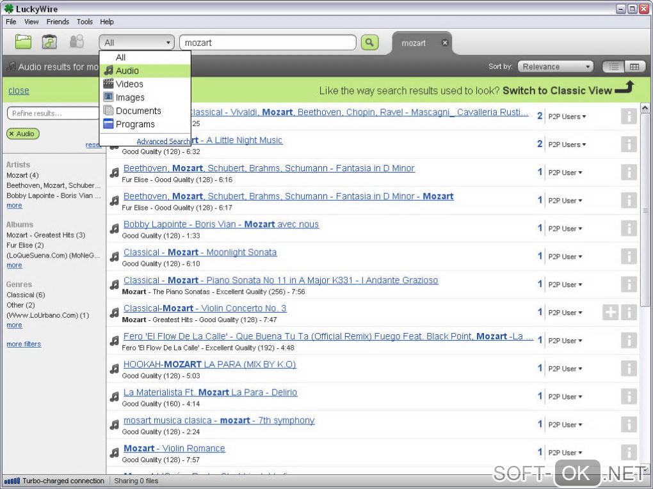
Task: Show info for Moonlight Sonata result
Action: [x=629, y=256]
